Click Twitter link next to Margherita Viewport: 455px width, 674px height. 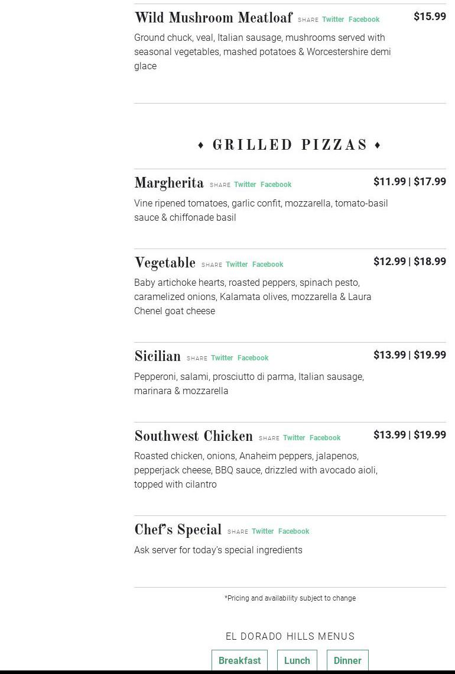tap(245, 185)
